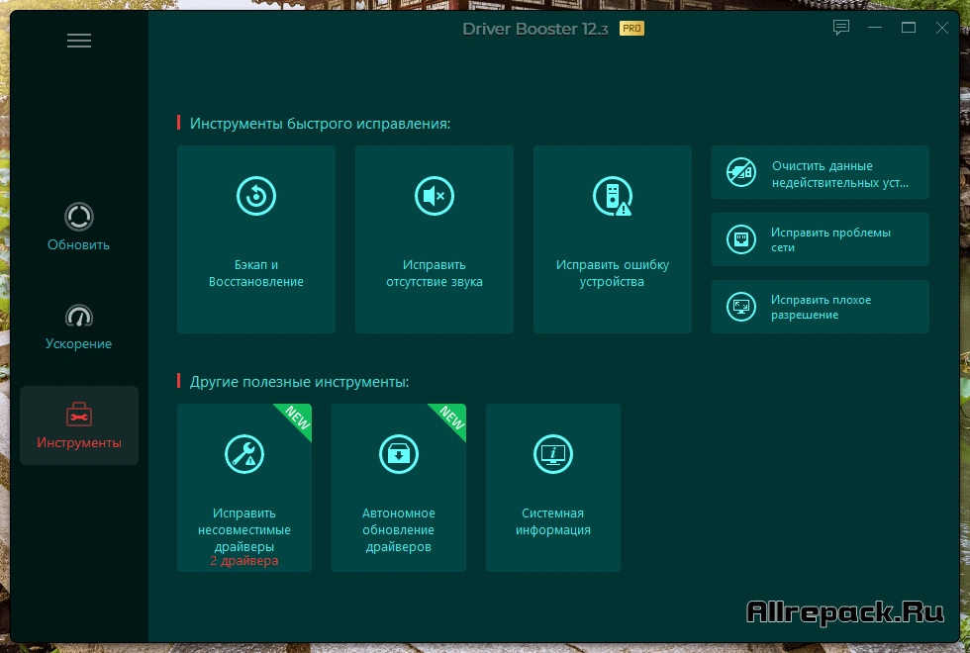Open Исправить плохое разрешение tool
Image resolution: width=970 pixels, height=653 pixels.
pos(821,307)
